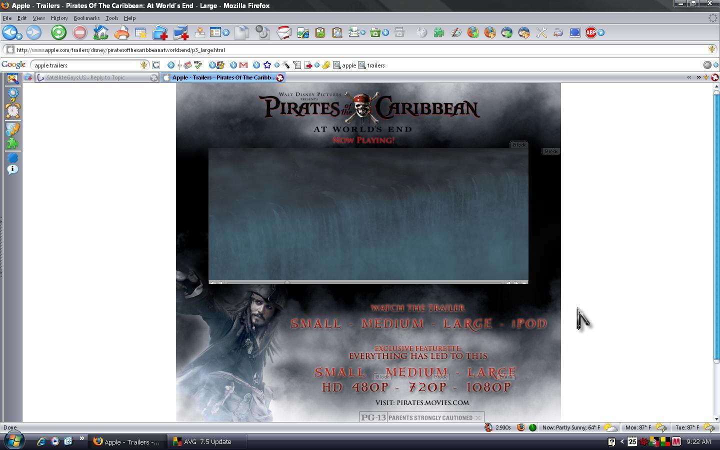720x450 pixels.
Task: Open the History menu
Action: 59,18
